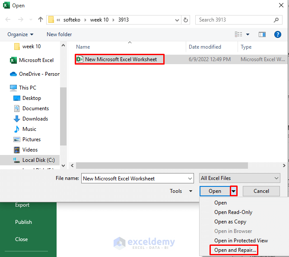Open Videos in navigation pane

coord(25,150)
